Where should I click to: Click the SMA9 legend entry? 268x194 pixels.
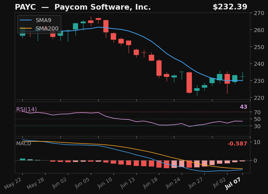pyautogui.click(x=35, y=20)
